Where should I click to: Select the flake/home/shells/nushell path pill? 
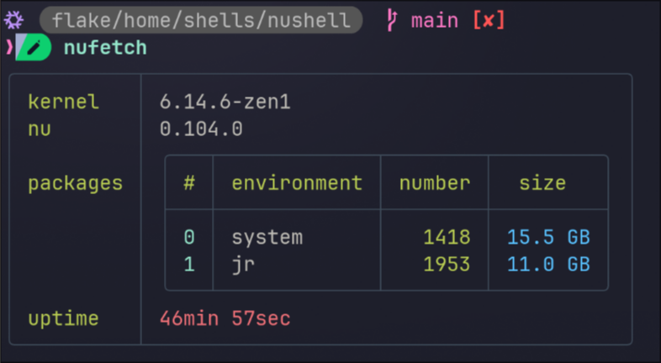201,20
